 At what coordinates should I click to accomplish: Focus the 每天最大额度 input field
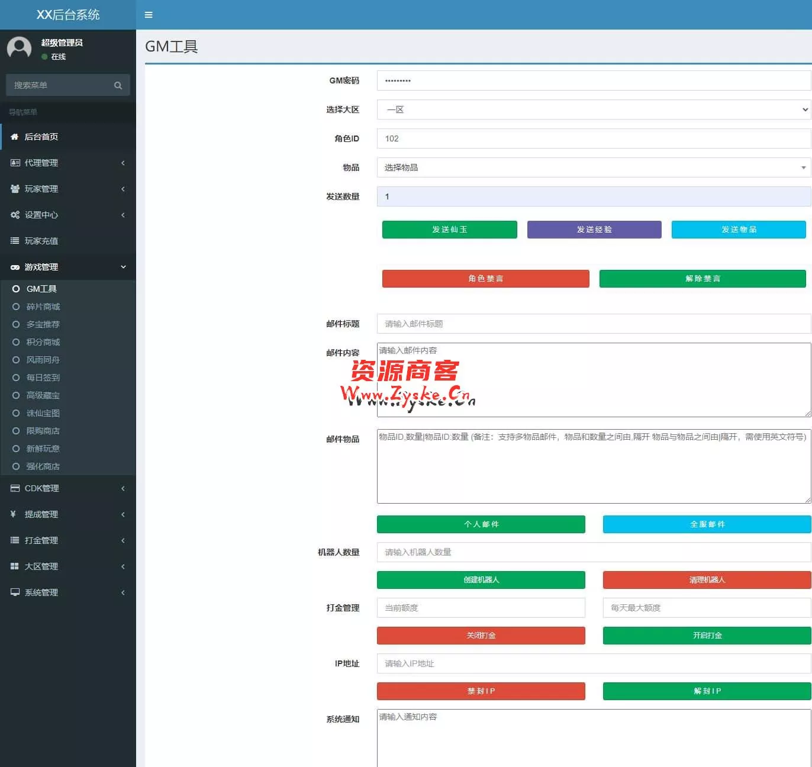coord(707,608)
